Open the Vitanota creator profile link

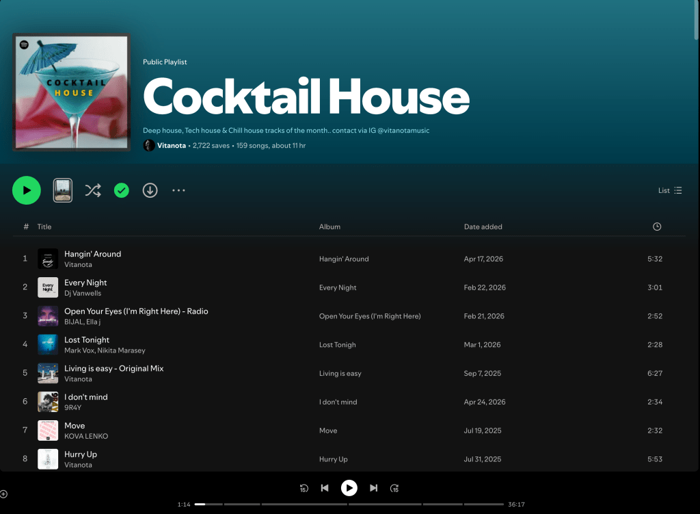(x=172, y=146)
